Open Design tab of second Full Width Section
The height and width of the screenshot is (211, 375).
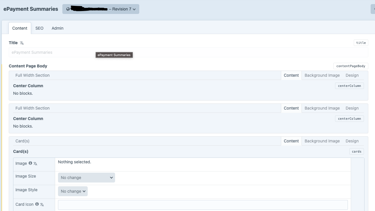[x=352, y=108]
